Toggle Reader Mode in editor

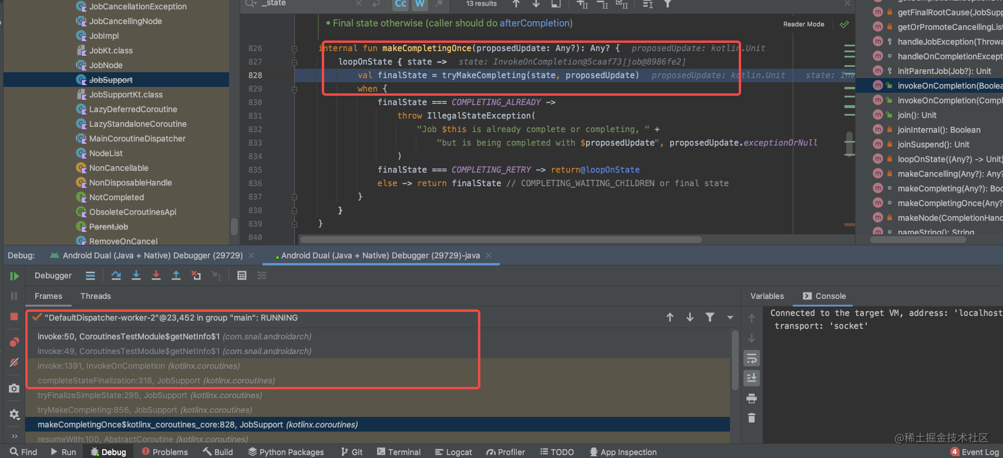[x=803, y=24]
